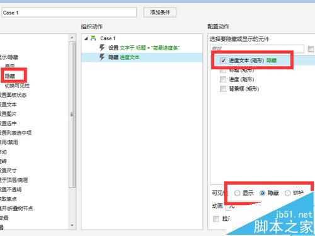Select the 显示 radio button
Screen dimensions: 315x236
[x=237, y=193]
